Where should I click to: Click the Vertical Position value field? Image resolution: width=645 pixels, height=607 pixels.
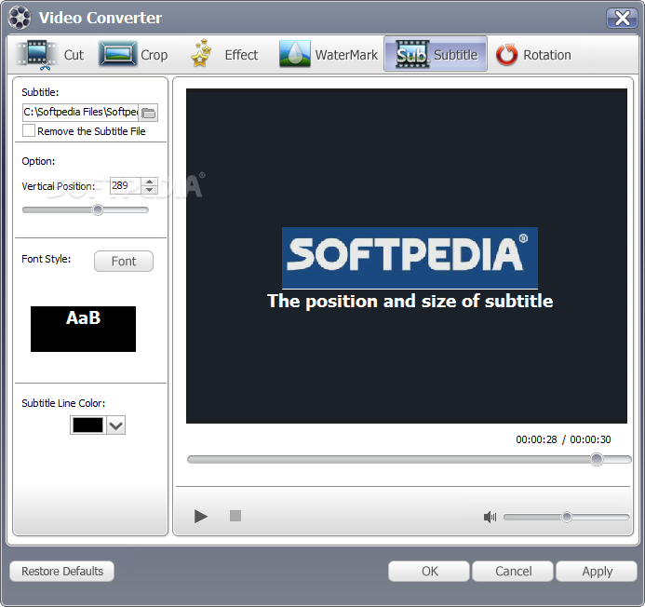click(x=125, y=185)
